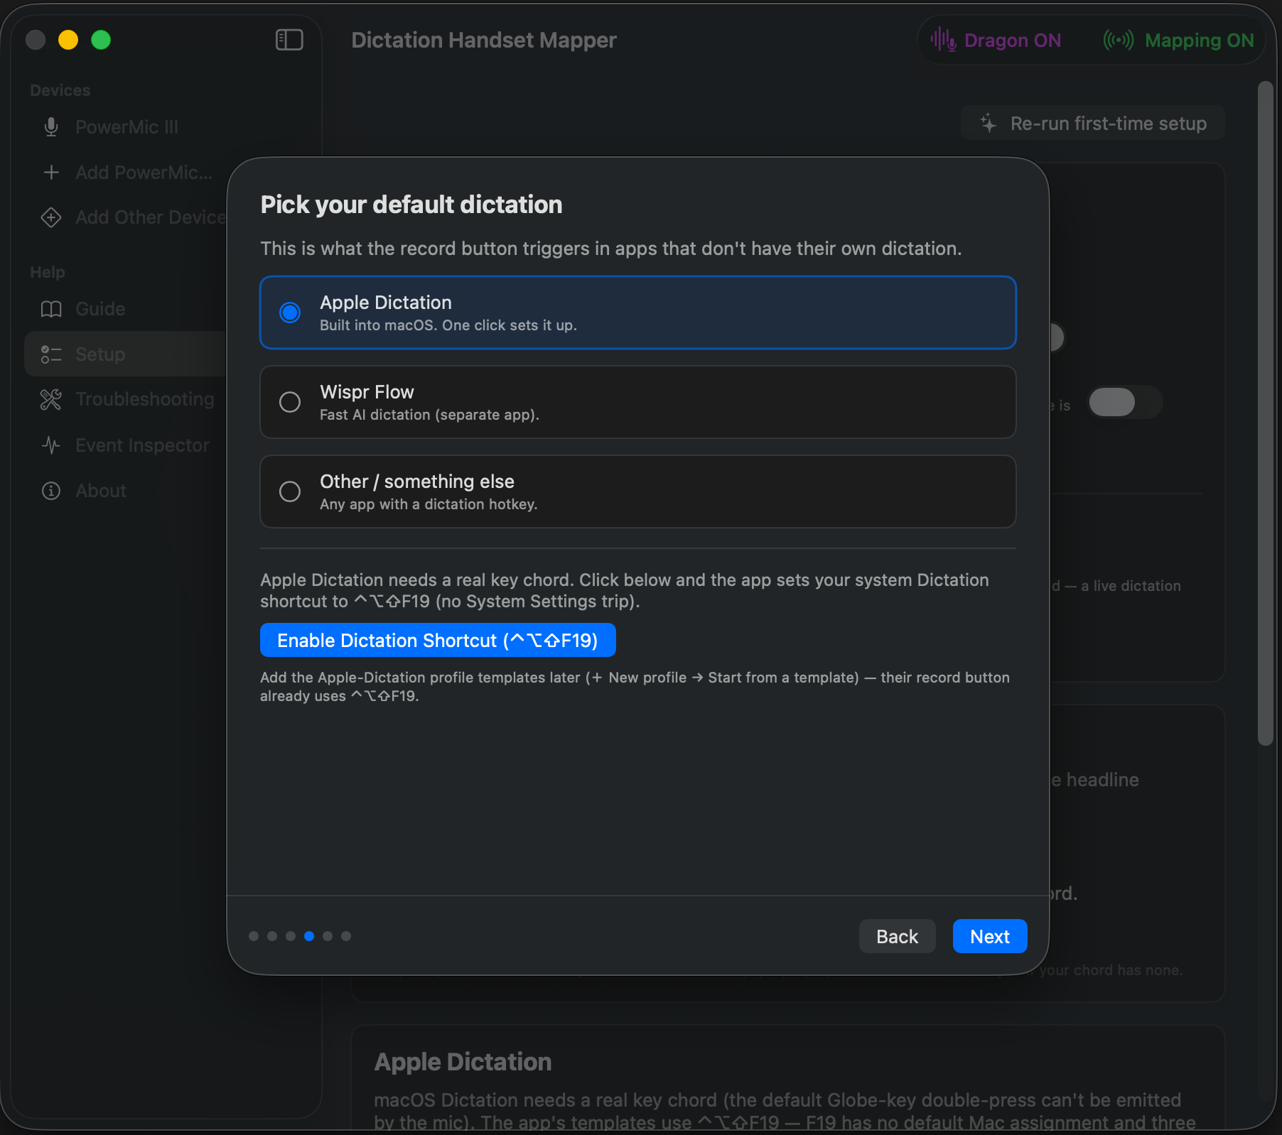Toggle the sidebar panel icon
The height and width of the screenshot is (1135, 1282).
click(x=289, y=40)
